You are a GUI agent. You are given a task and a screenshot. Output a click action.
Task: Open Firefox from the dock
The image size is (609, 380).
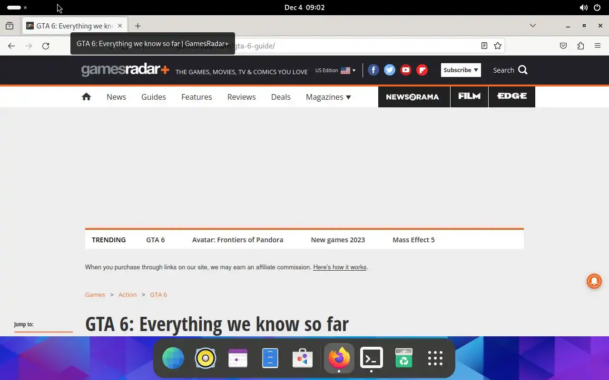coord(339,358)
